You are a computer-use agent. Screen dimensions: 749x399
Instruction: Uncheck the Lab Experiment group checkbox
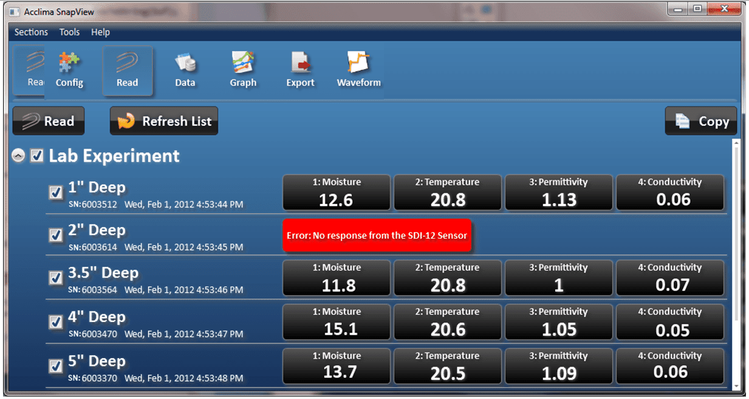click(x=37, y=156)
